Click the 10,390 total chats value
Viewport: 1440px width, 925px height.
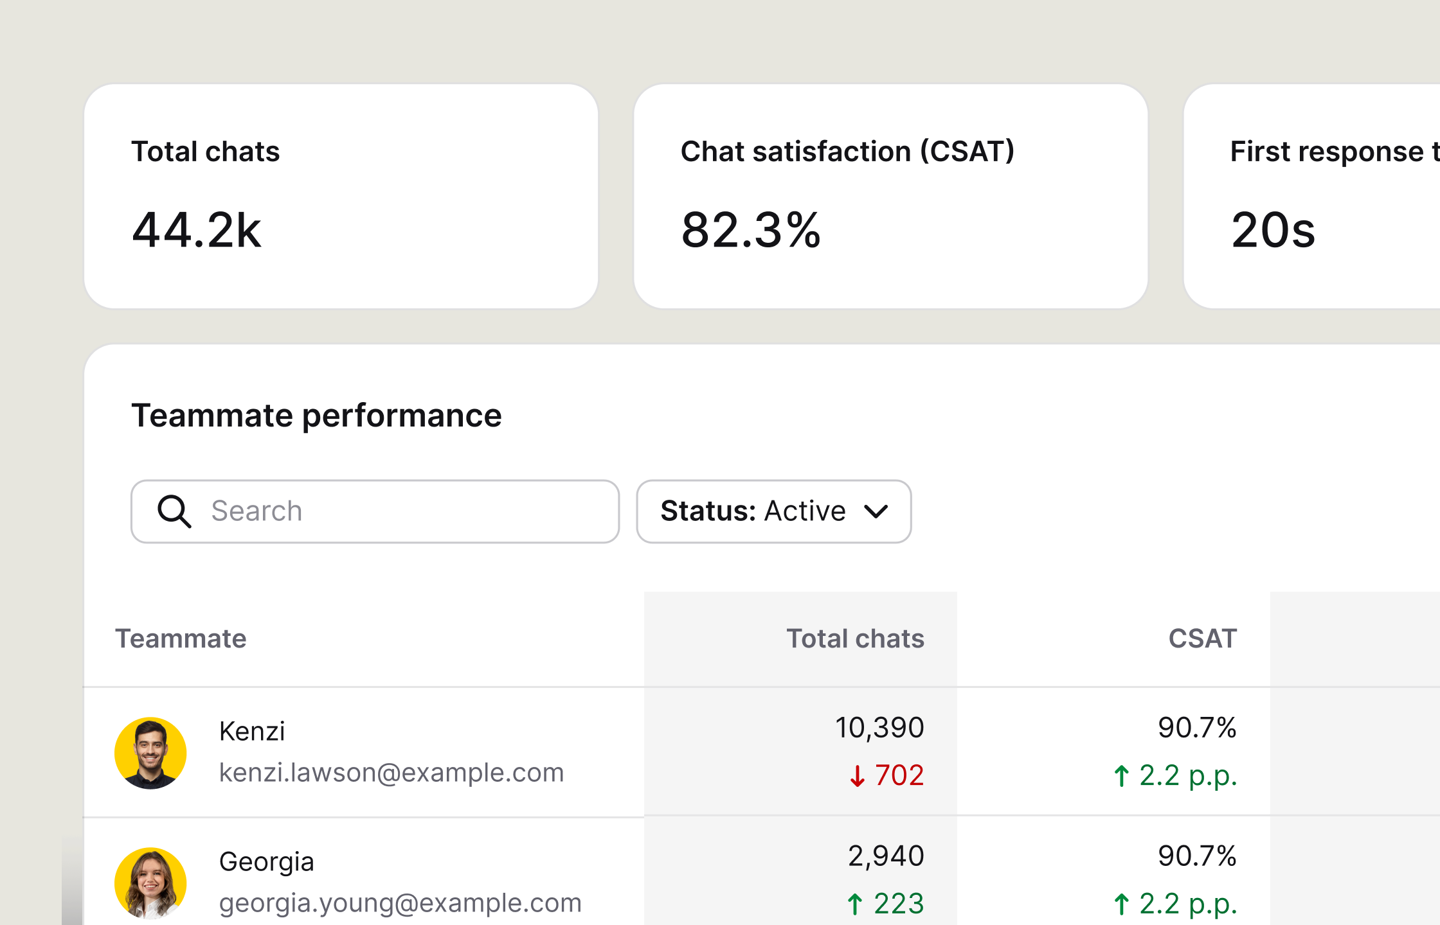(x=879, y=728)
